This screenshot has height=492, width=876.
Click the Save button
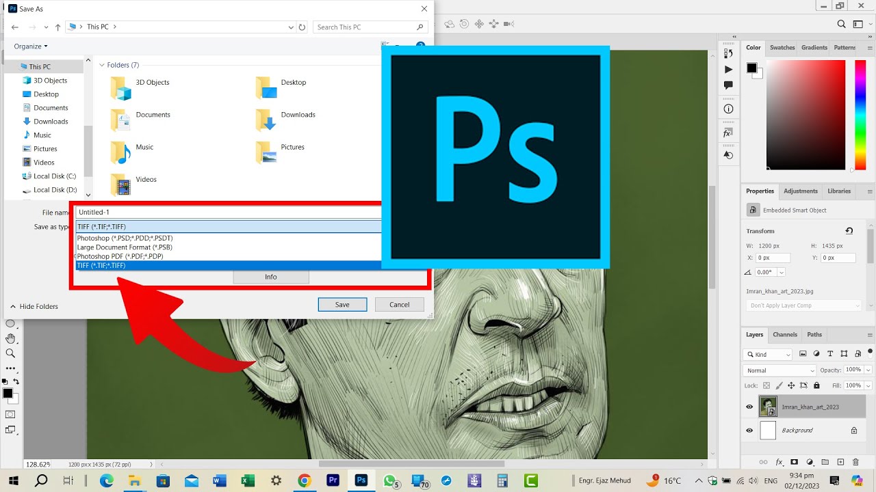[342, 305]
